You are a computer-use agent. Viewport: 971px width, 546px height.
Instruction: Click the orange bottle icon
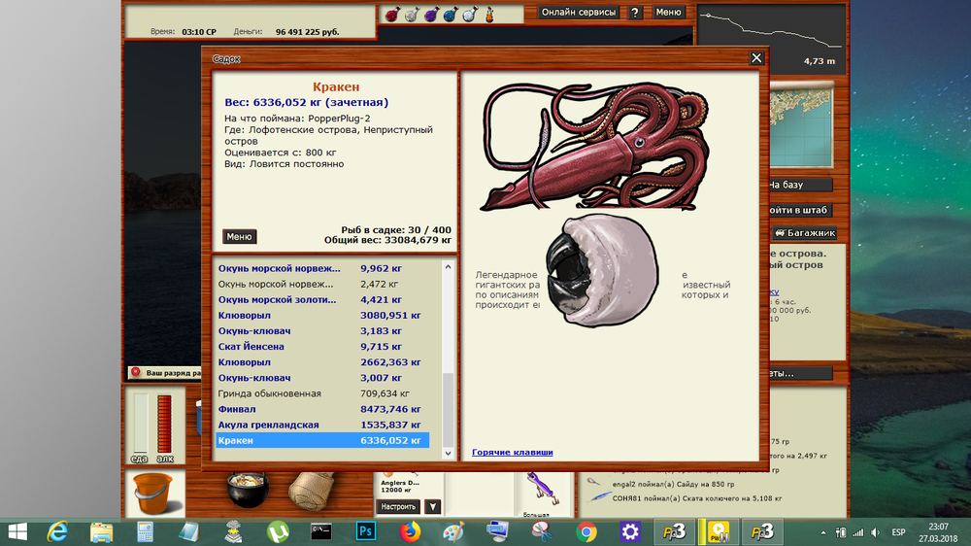click(489, 15)
